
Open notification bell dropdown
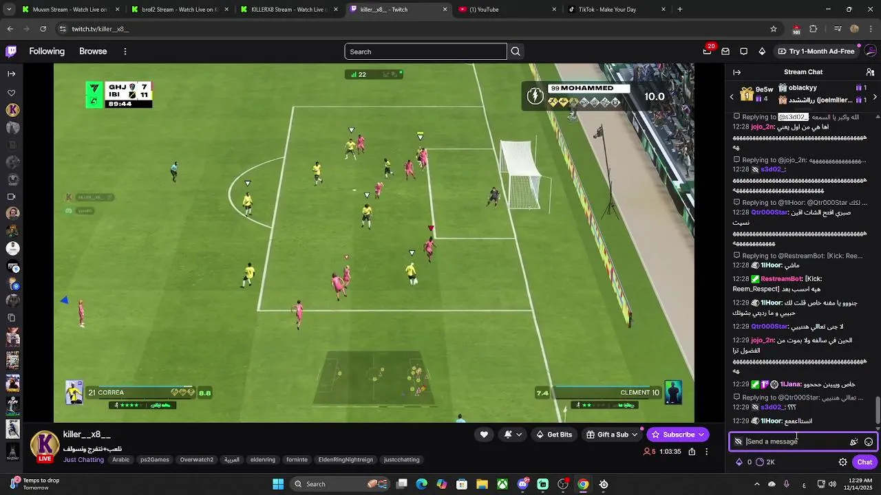click(x=513, y=434)
